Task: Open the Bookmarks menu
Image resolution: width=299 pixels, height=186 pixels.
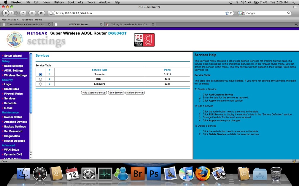Action: point(75,2)
